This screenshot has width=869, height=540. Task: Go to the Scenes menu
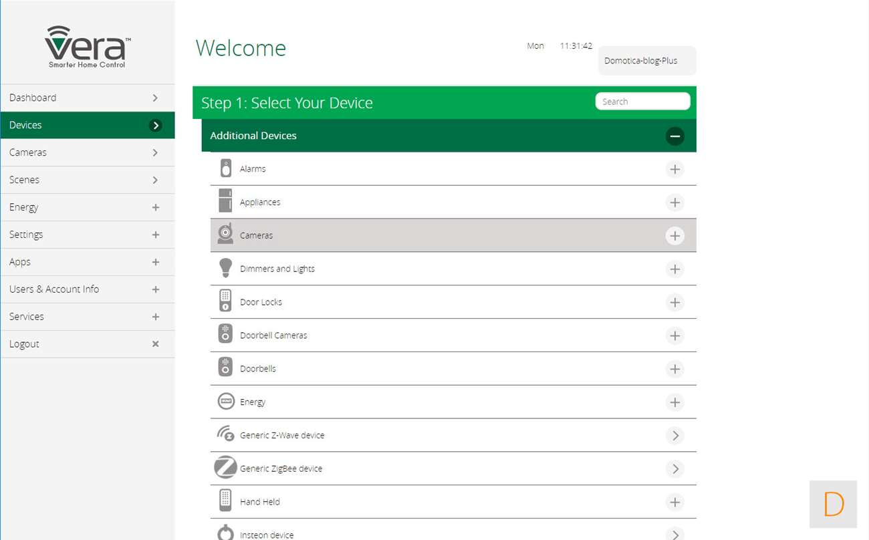88,180
